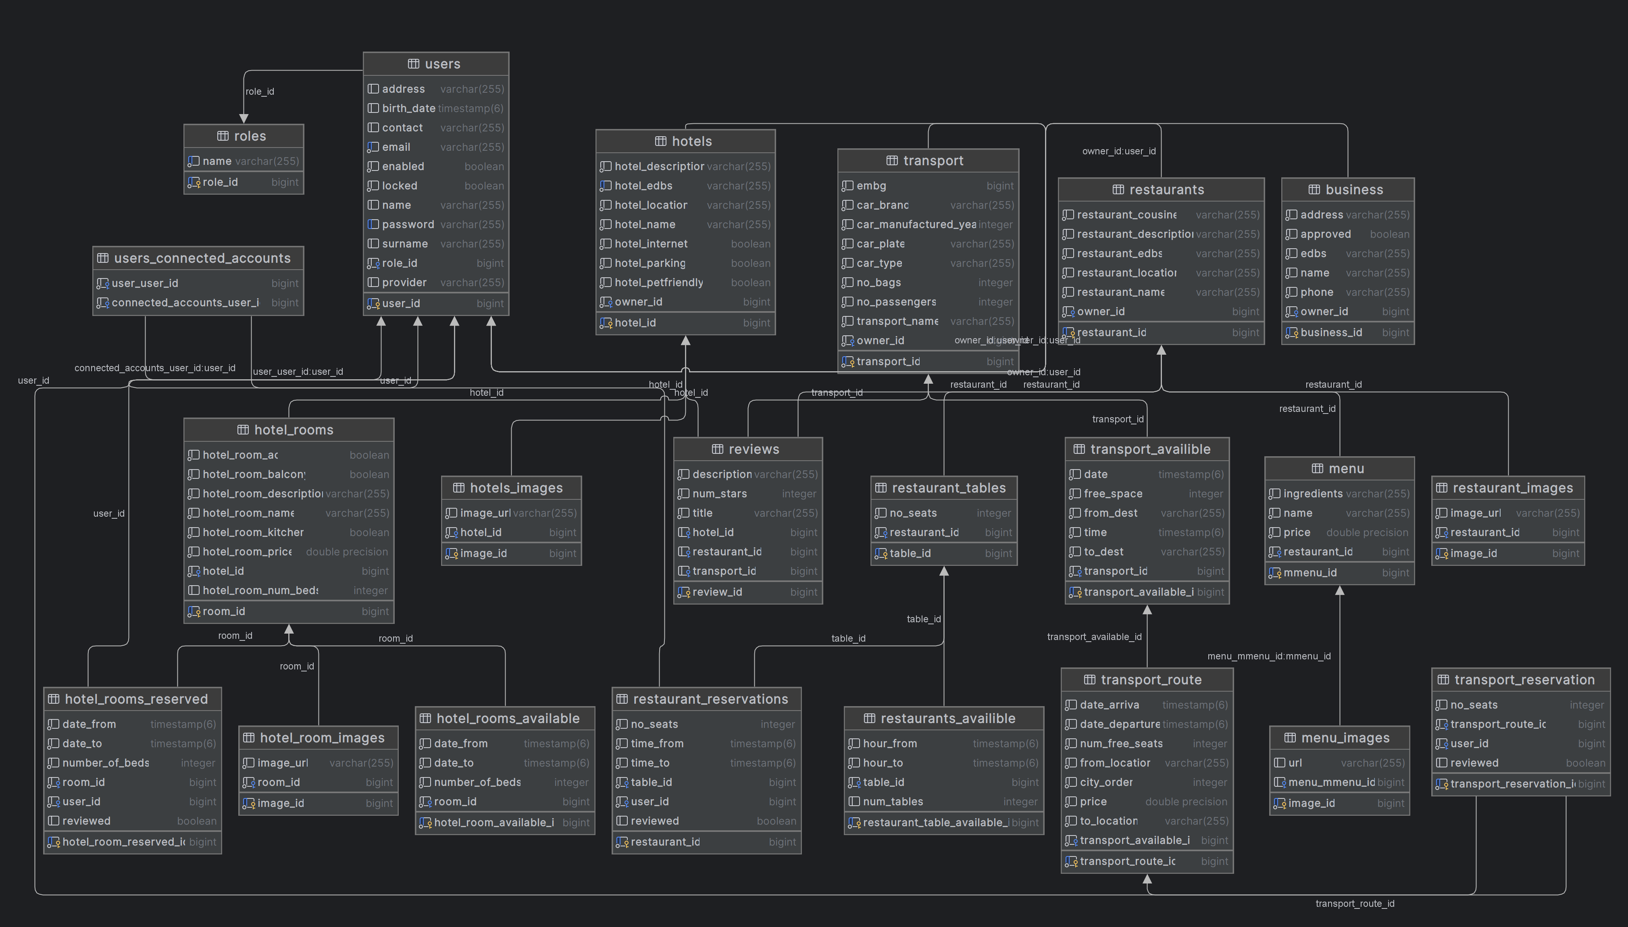Image resolution: width=1628 pixels, height=927 pixels.
Task: Click the table icon beside users header
Action: tap(413, 64)
